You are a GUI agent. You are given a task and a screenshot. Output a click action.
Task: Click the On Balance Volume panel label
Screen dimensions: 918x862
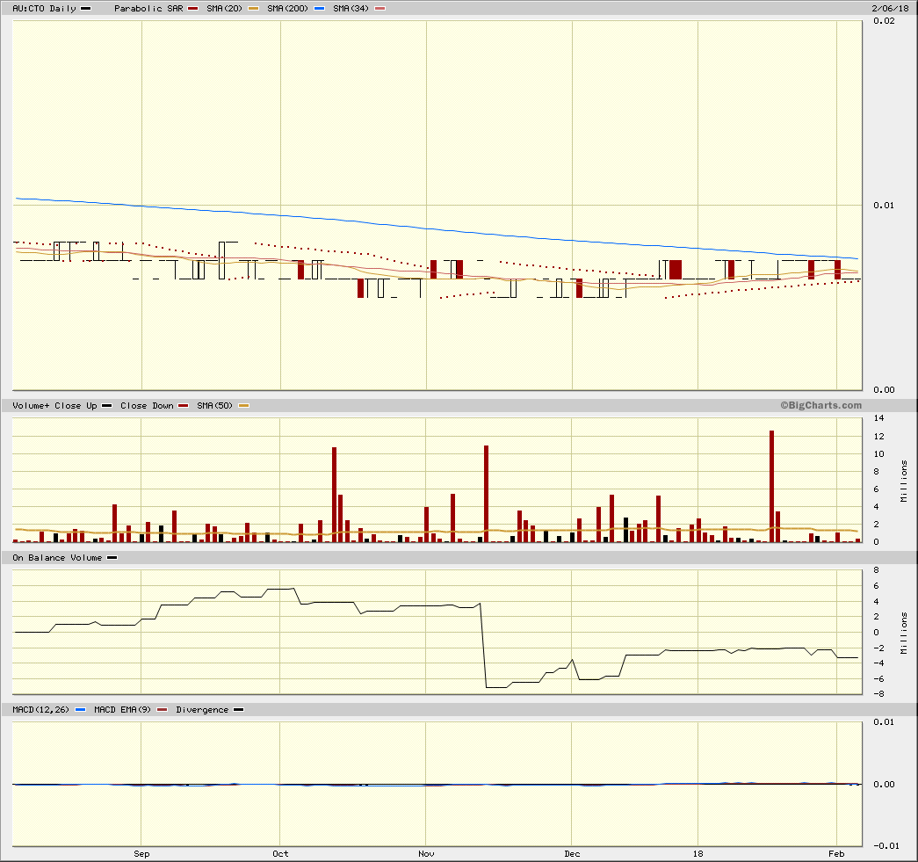(x=57, y=557)
